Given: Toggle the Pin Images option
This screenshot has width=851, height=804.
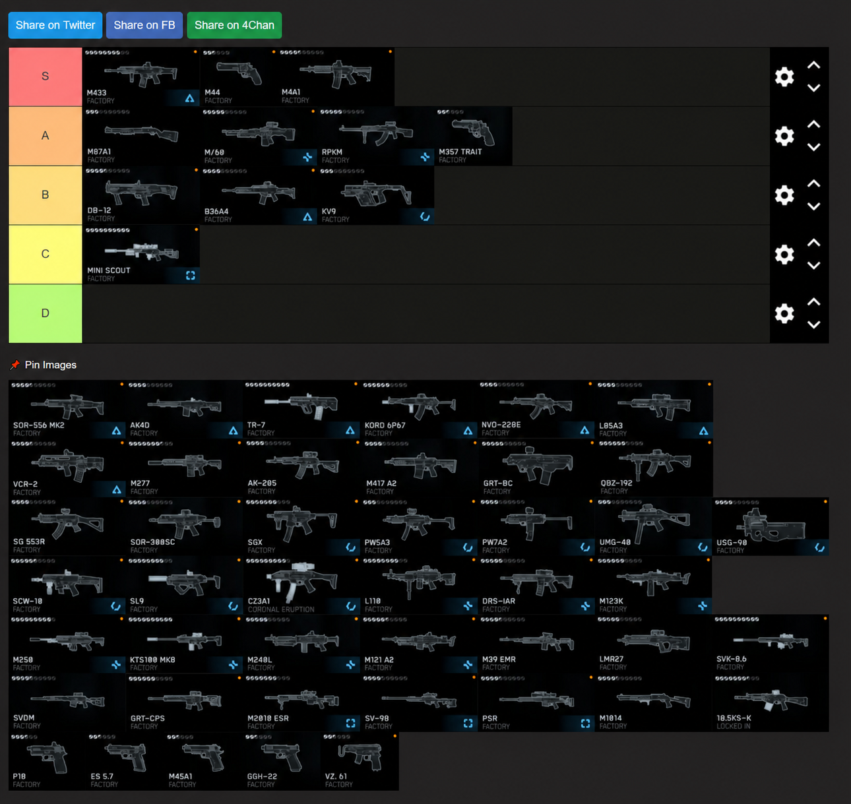Looking at the screenshot, I should [x=51, y=365].
